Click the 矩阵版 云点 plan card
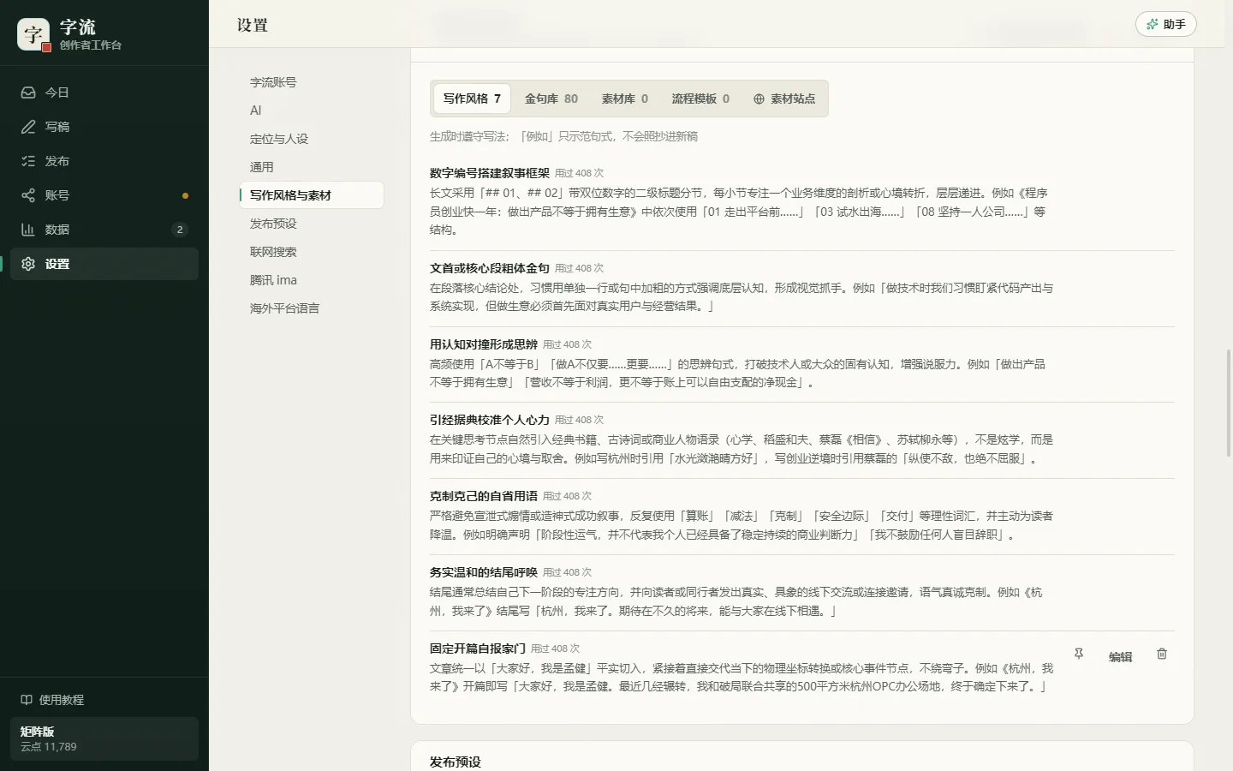Screen dimensions: 1233x771 click(104, 738)
